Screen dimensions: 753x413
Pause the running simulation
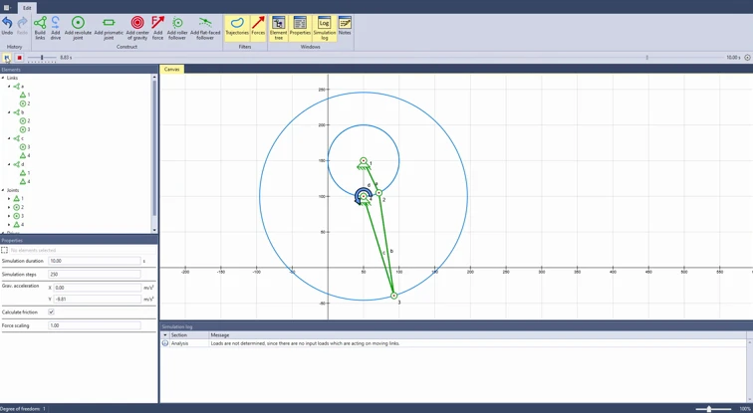pos(7,58)
